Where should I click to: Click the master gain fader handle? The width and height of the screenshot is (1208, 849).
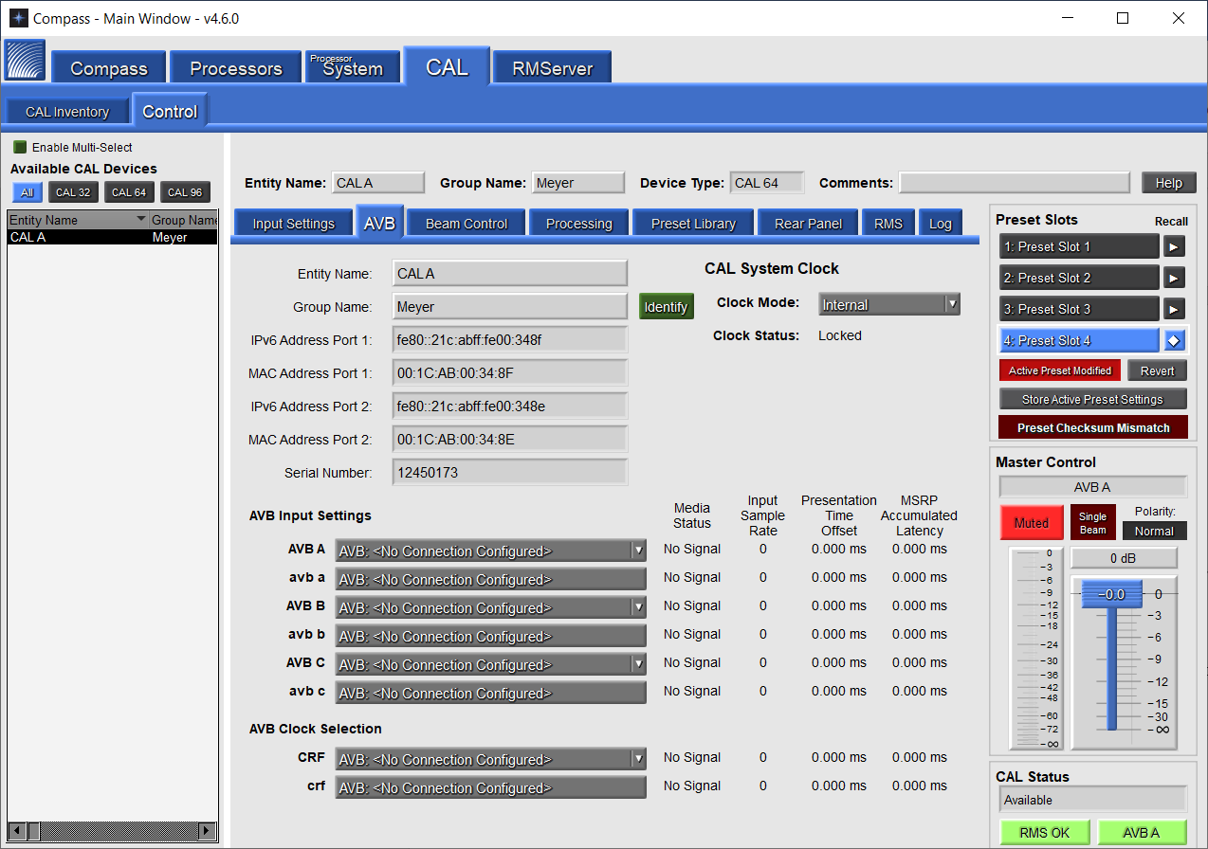1111,594
